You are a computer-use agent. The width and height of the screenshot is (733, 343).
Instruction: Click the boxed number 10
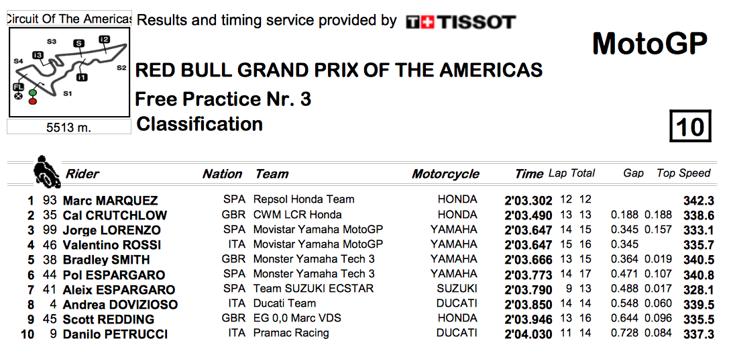coord(690,126)
